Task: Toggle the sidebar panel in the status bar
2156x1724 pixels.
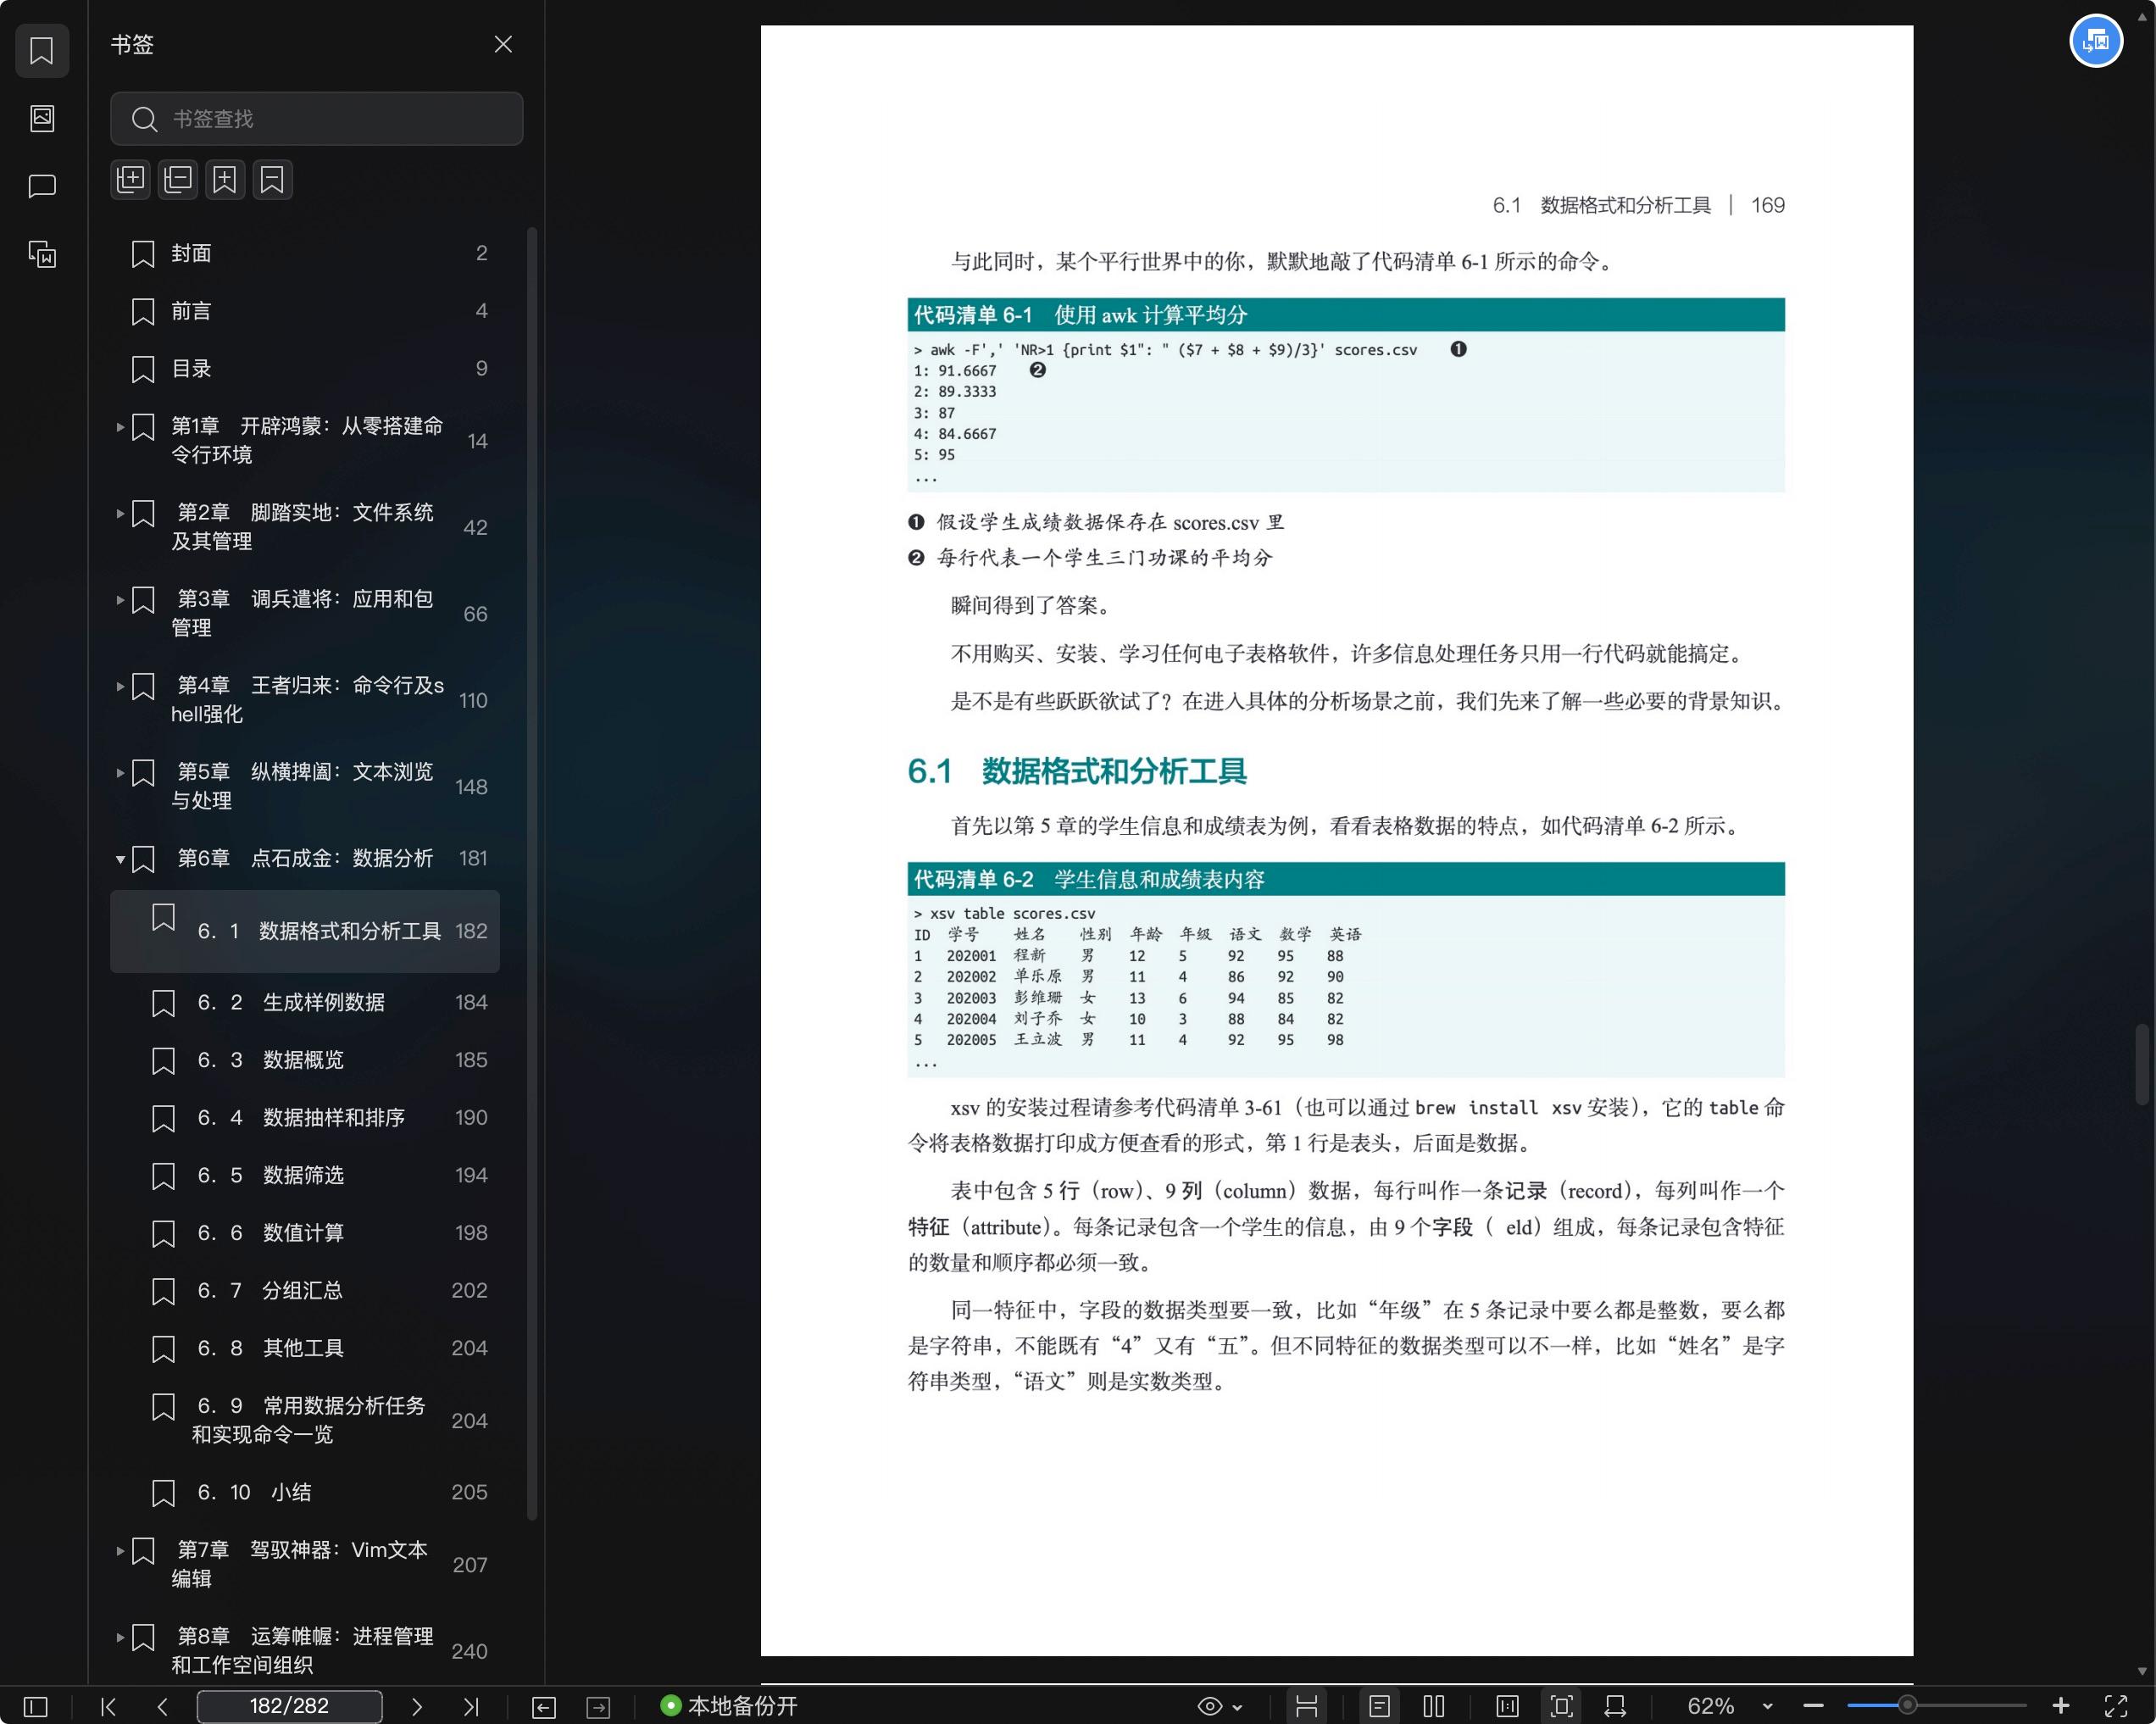Action: [35, 1707]
